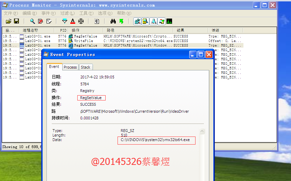Toggle event capture with magnifier icon
The image size is (291, 181).
click(33, 21)
